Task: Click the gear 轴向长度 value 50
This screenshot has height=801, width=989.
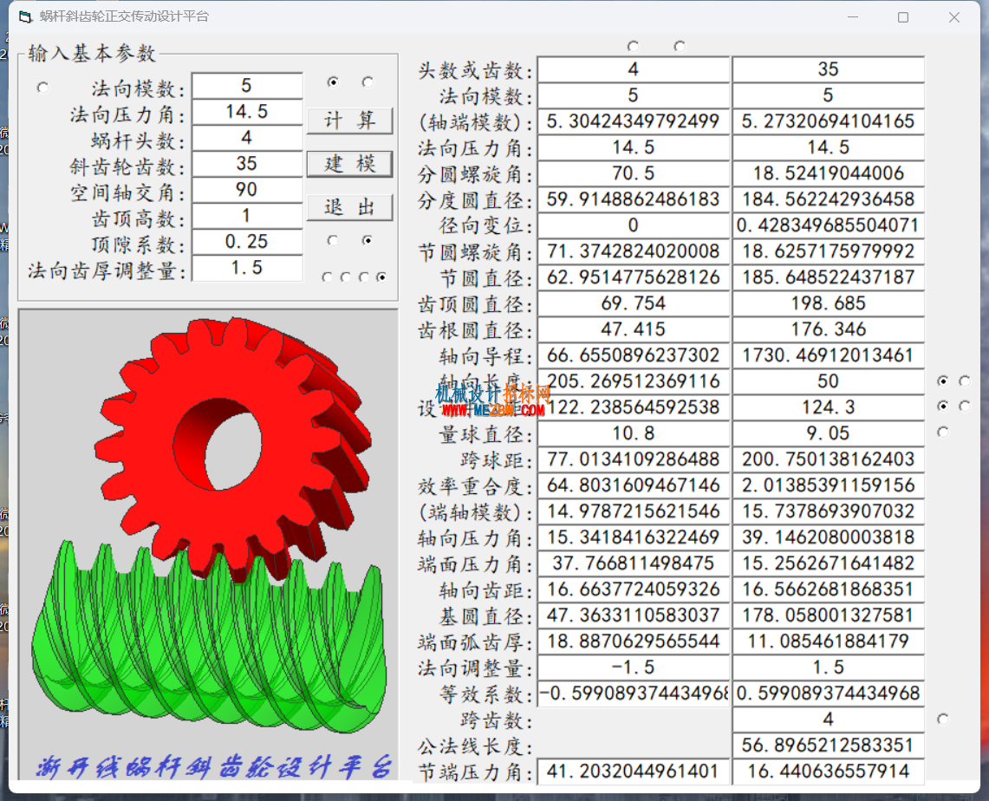Action: click(828, 381)
